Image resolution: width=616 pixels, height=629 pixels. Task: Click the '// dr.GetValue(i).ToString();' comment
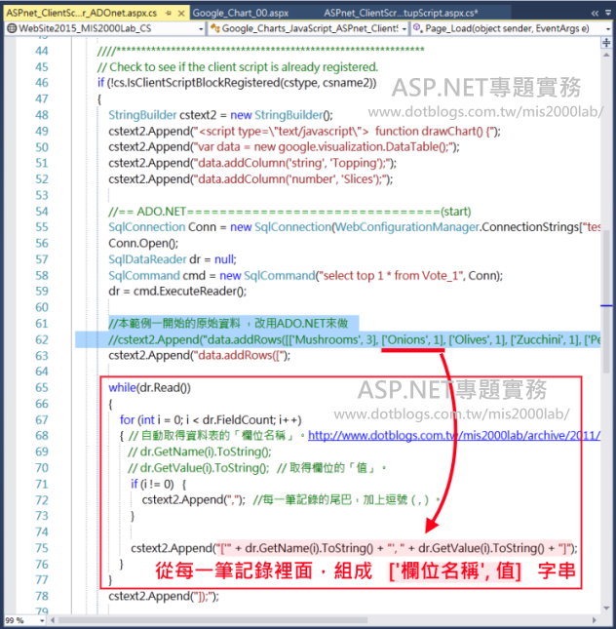coord(198,468)
